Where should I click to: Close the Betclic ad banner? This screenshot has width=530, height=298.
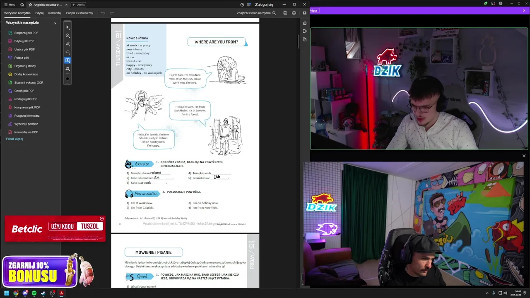(x=102, y=219)
